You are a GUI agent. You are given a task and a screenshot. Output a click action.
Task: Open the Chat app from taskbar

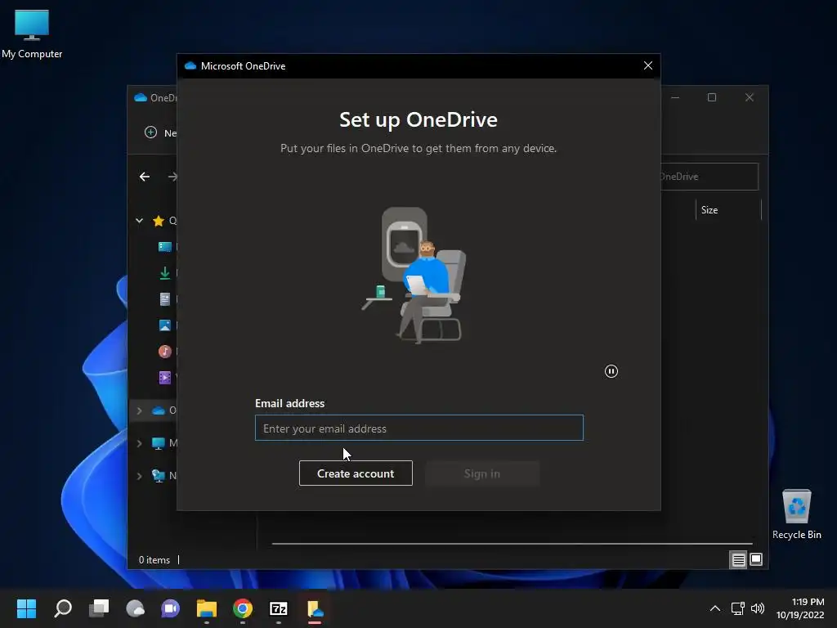pyautogui.click(x=171, y=608)
